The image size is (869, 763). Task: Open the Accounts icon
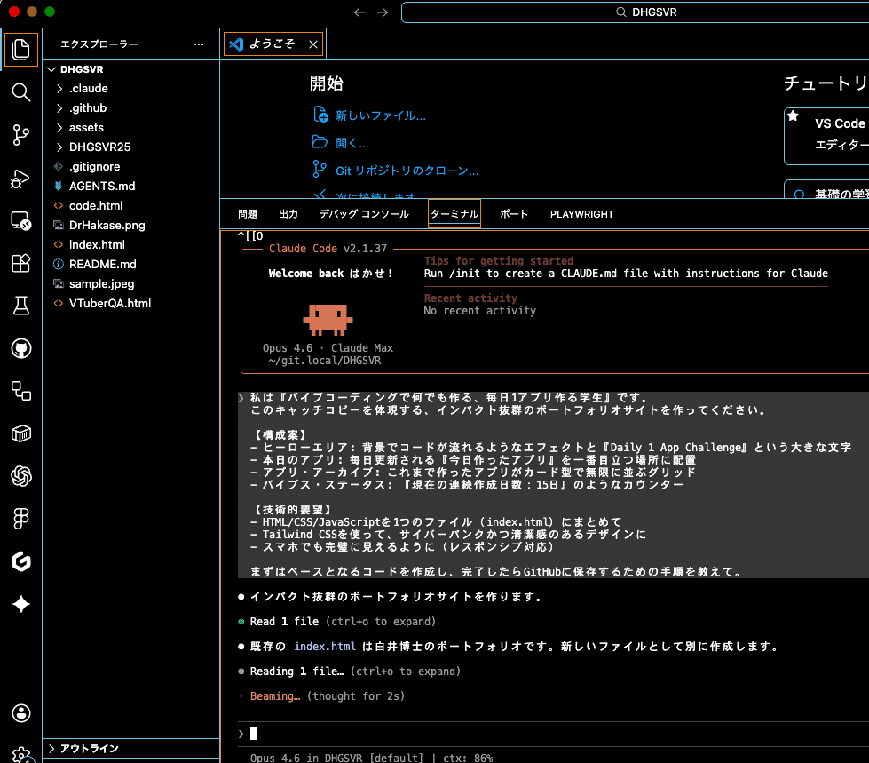[21, 713]
